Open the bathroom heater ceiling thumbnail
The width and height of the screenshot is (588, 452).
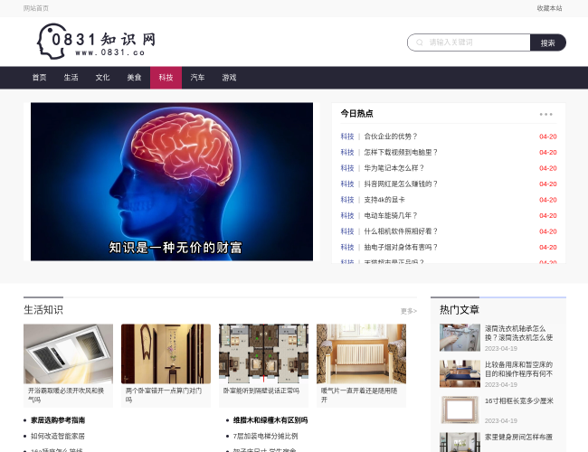tap(68, 353)
